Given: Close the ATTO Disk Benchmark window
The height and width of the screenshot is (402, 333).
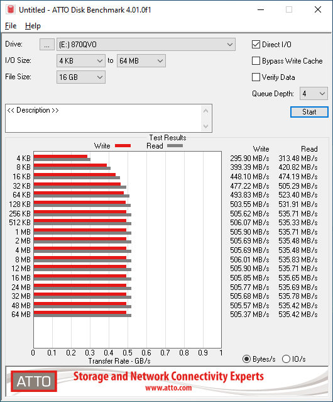Looking at the screenshot, I should [318, 9].
